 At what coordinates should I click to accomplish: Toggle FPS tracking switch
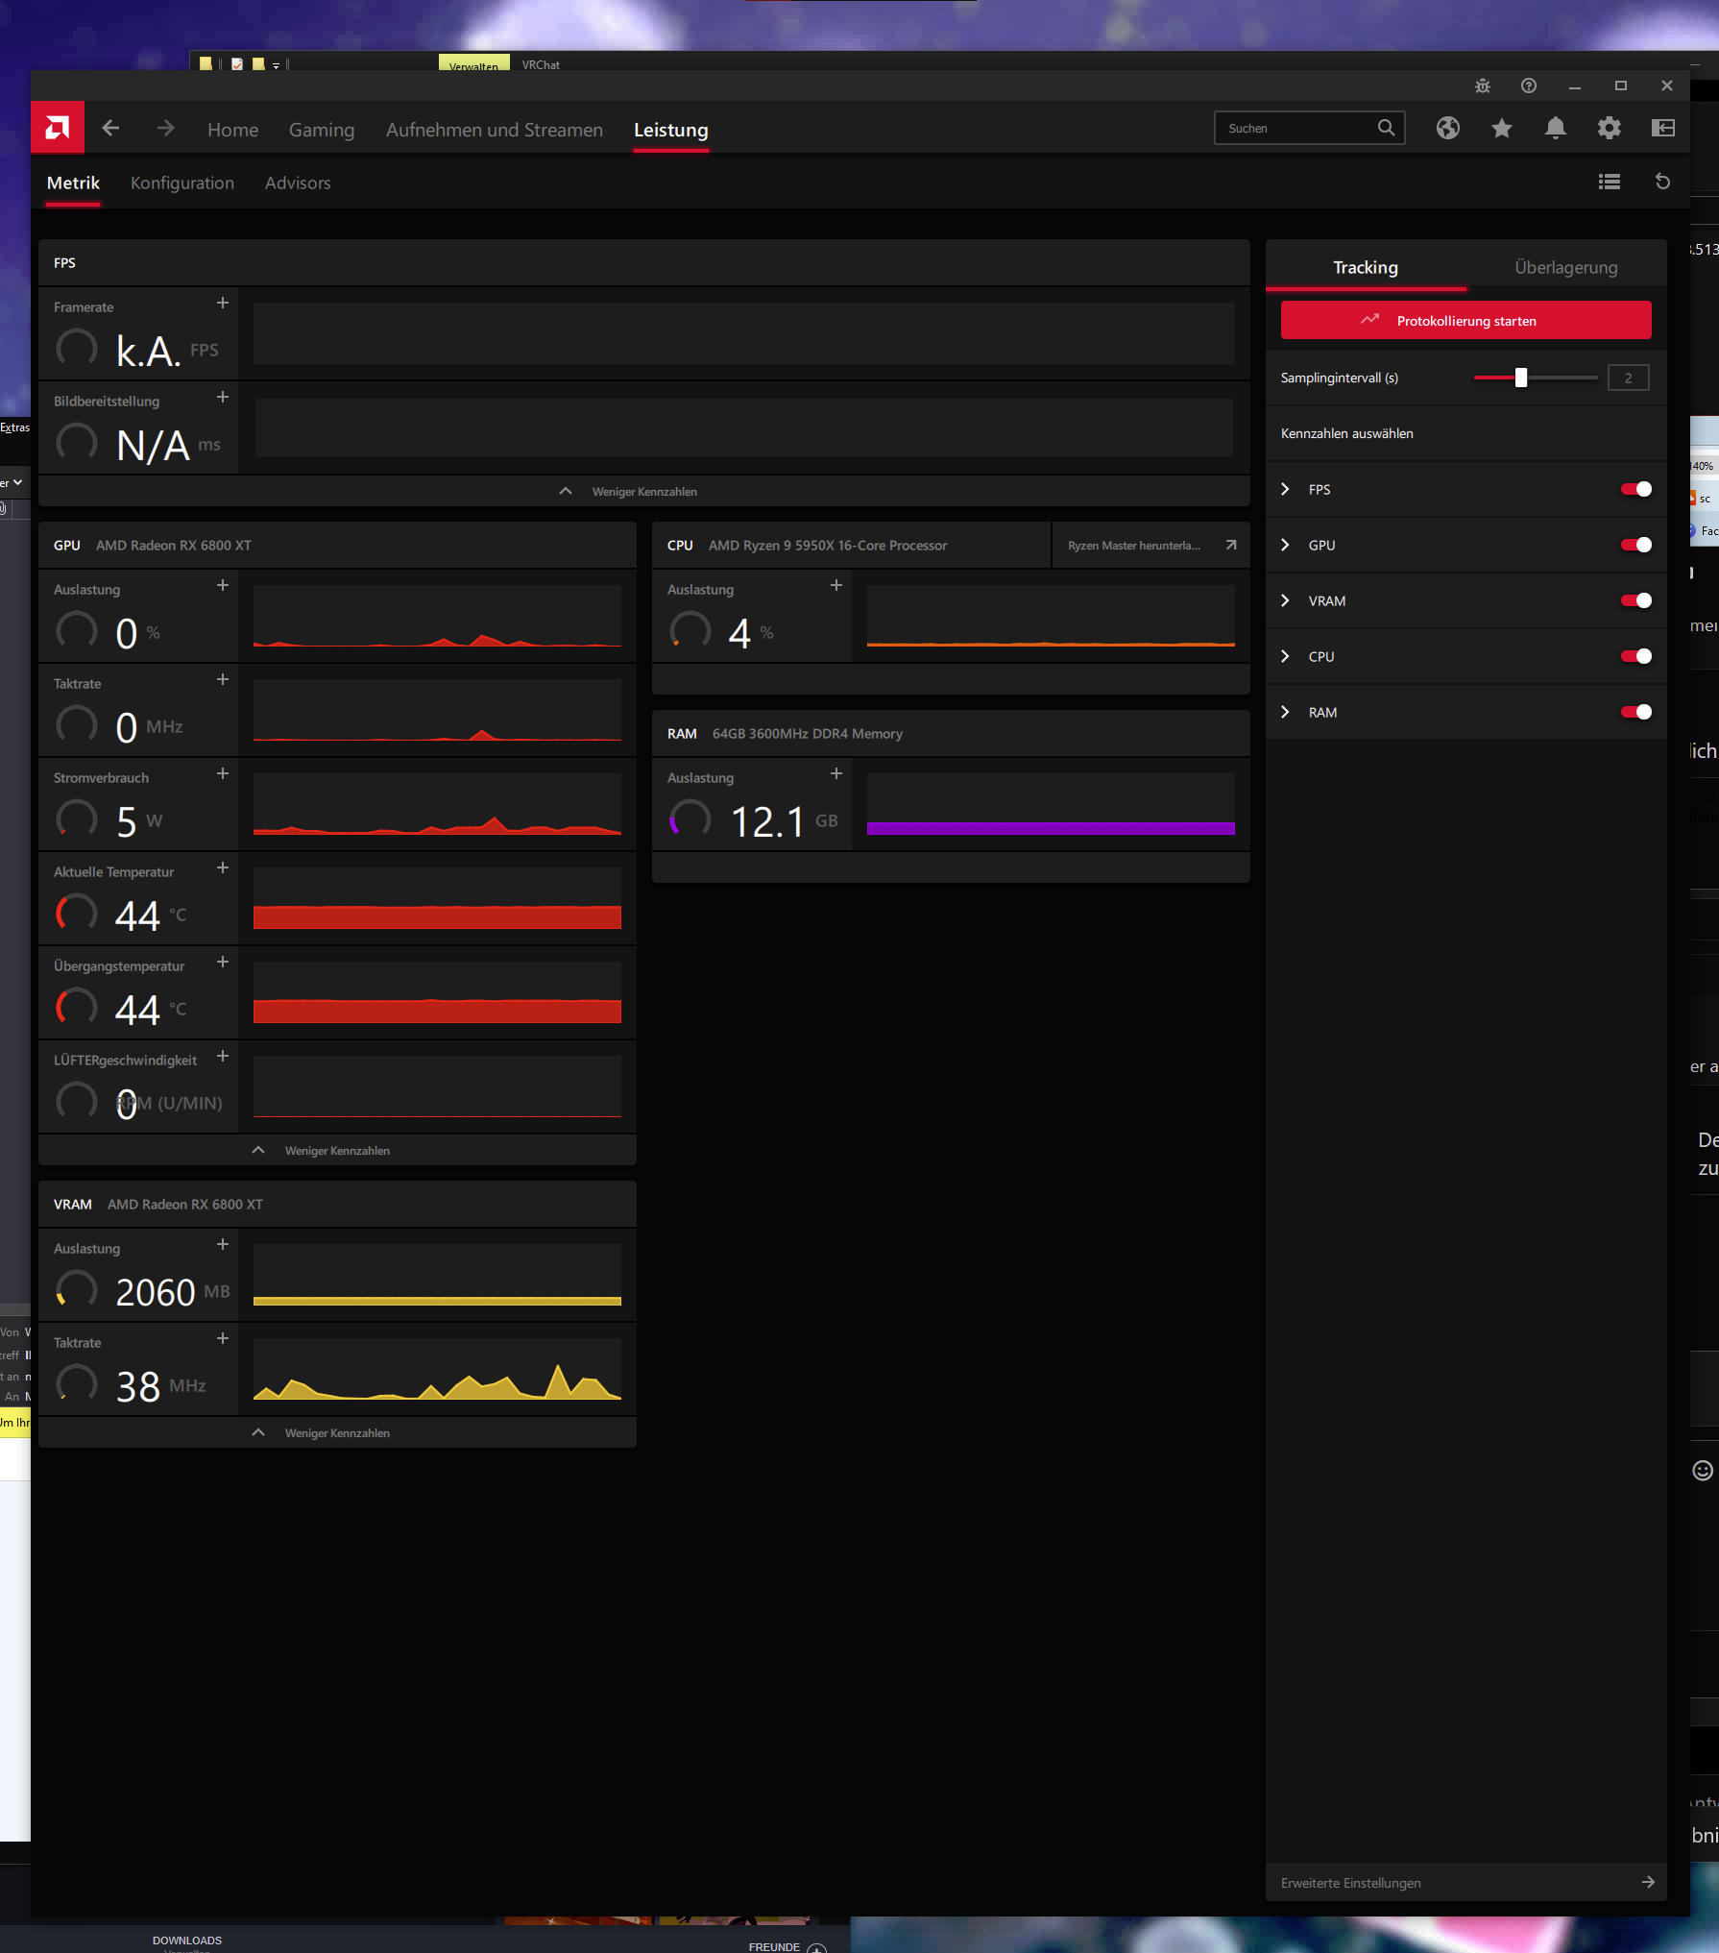(x=1636, y=489)
